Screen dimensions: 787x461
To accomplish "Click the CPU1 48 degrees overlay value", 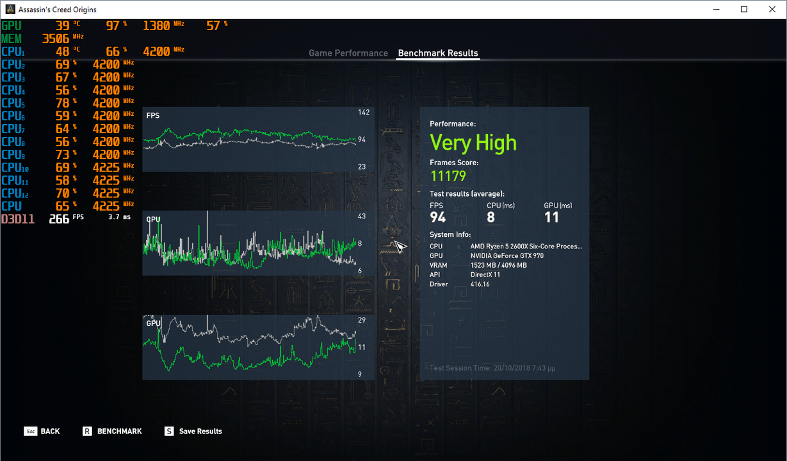I will (x=62, y=51).
